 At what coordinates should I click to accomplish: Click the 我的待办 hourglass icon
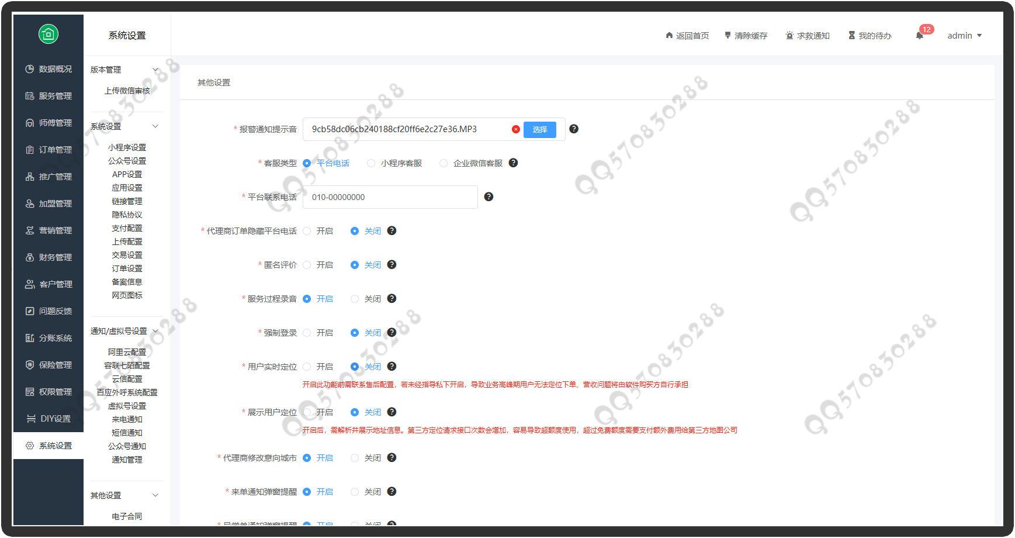pyautogui.click(x=851, y=36)
